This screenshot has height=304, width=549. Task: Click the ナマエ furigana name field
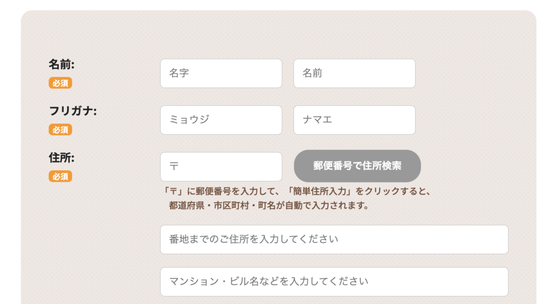354,120
